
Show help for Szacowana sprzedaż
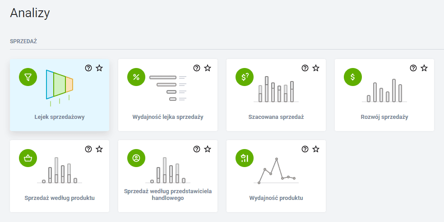[305, 68]
